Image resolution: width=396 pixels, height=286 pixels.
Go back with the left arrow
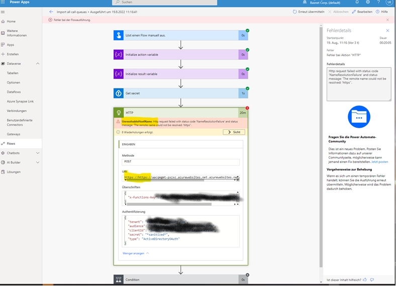[51, 12]
